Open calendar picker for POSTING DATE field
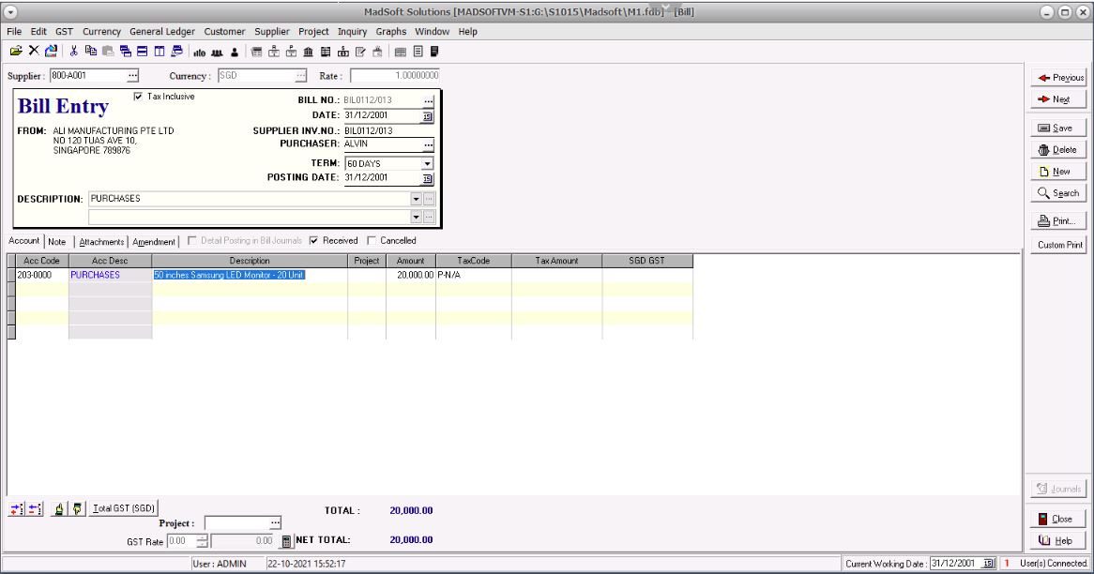 point(428,178)
